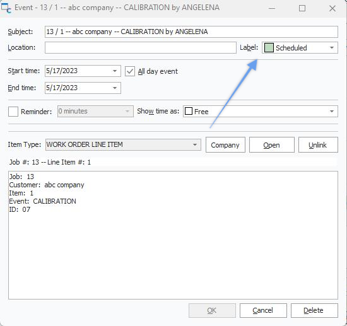This screenshot has height=326, width=347.
Task: Click the Cancel button
Action: [x=263, y=310]
